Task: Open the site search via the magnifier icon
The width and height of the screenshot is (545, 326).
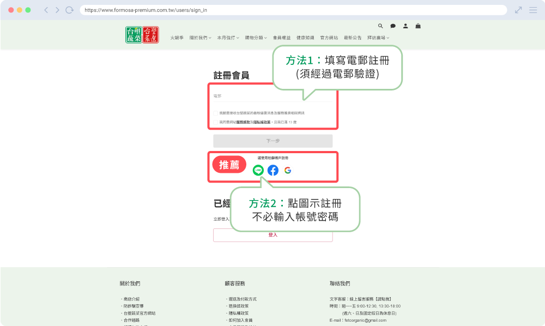Action: click(x=380, y=26)
